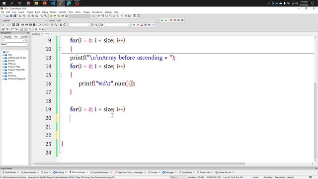Open File Explorer from the taskbar
Screen dimensions: 318x179
click(x=36, y=3)
